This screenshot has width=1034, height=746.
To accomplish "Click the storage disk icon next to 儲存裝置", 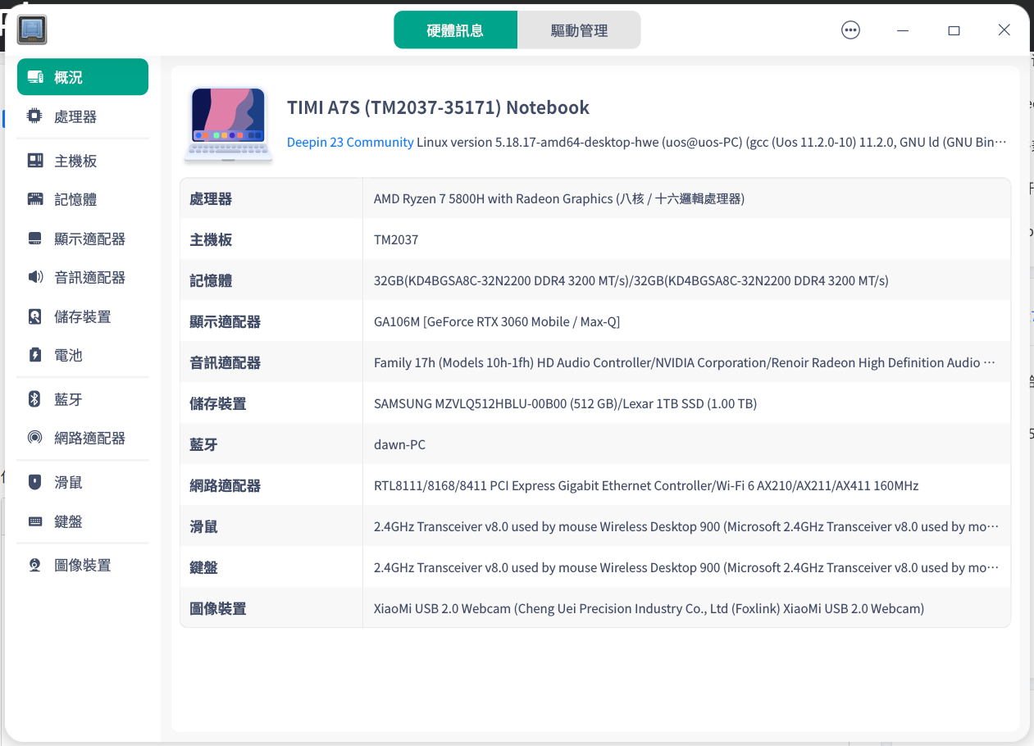I will point(34,316).
